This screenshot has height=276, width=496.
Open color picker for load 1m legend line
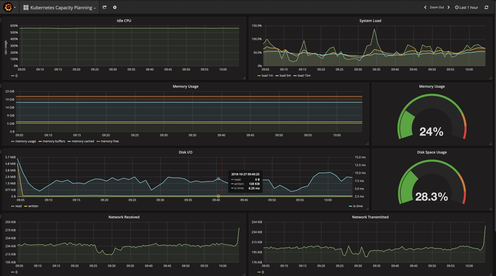tap(259, 76)
